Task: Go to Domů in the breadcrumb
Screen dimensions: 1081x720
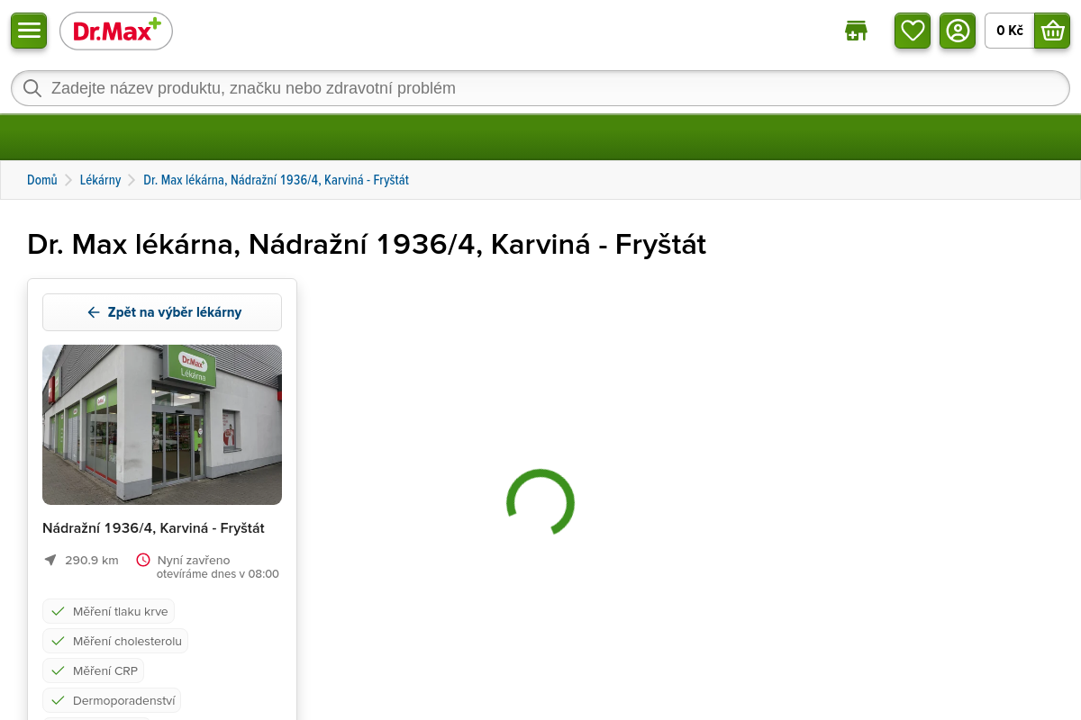Action: (x=42, y=180)
